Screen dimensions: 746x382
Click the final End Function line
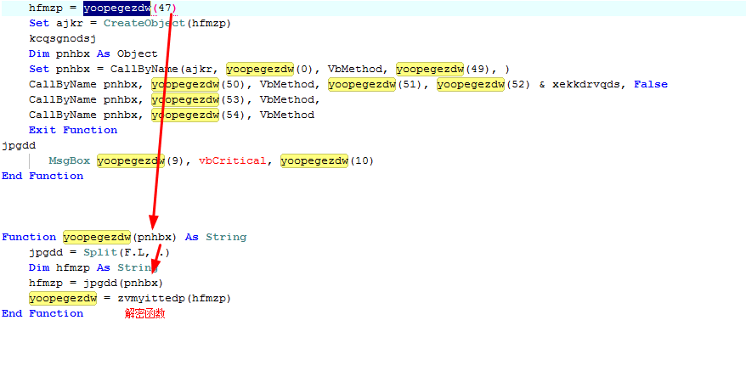42,313
